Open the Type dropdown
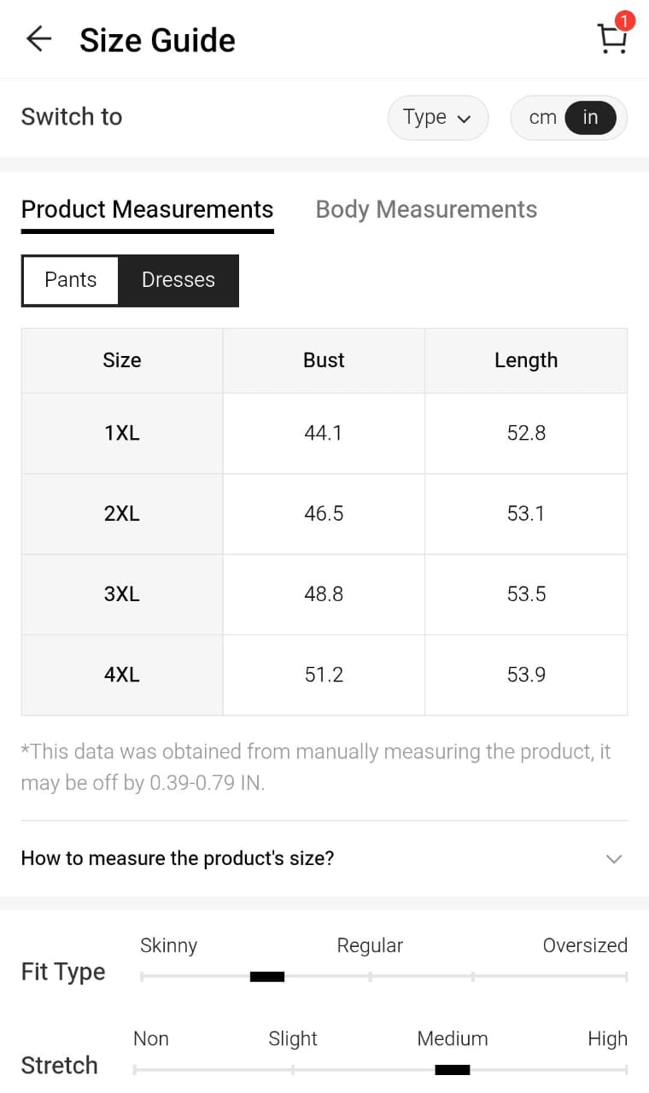 coord(437,118)
